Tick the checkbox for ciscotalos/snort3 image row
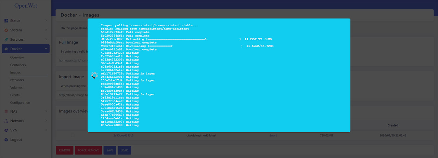The image size is (438, 158). pyautogui.click(x=72, y=135)
